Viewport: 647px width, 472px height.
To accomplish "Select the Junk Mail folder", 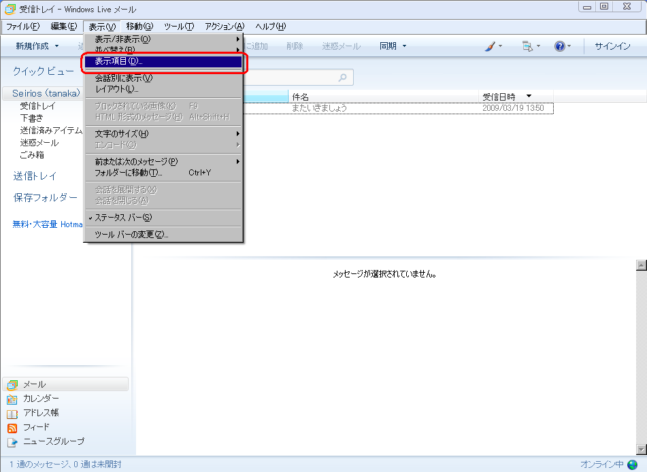I will pyautogui.click(x=39, y=143).
